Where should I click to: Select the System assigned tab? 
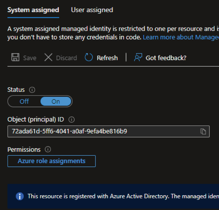tap(33, 10)
